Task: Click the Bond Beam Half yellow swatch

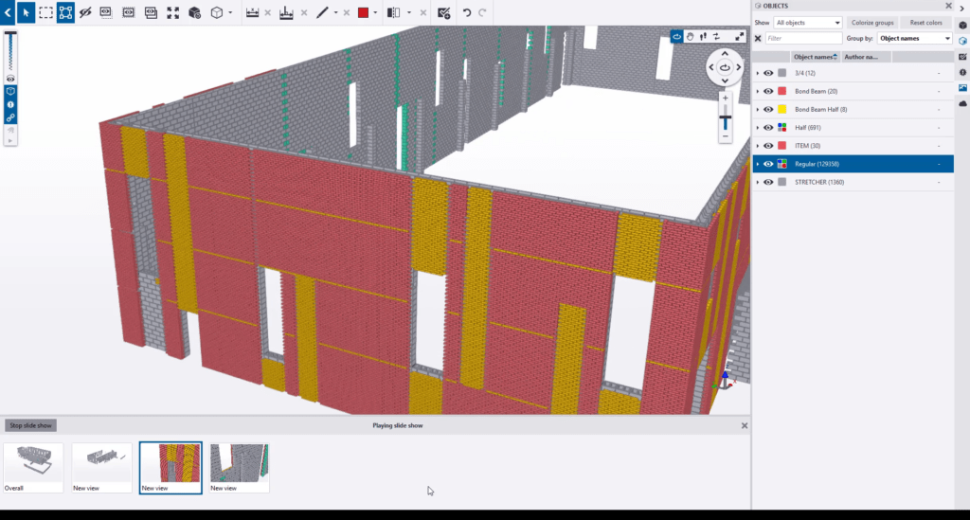Action: click(x=781, y=109)
